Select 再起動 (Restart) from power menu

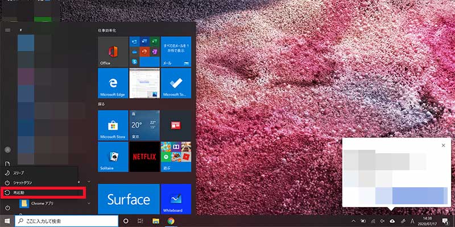pos(43,193)
